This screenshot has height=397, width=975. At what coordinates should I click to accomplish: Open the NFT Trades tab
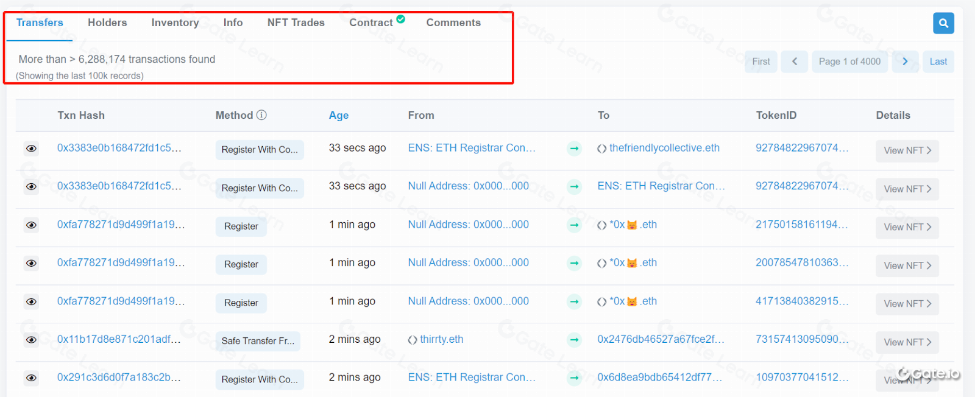296,23
